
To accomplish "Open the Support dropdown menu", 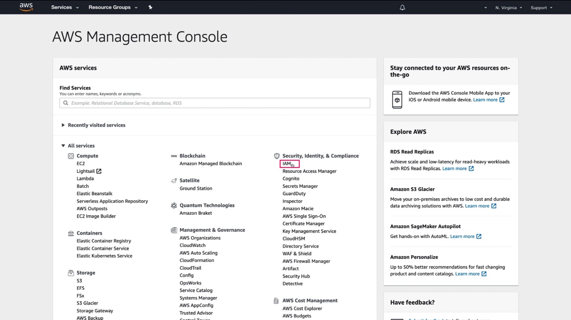I will pyautogui.click(x=542, y=8).
